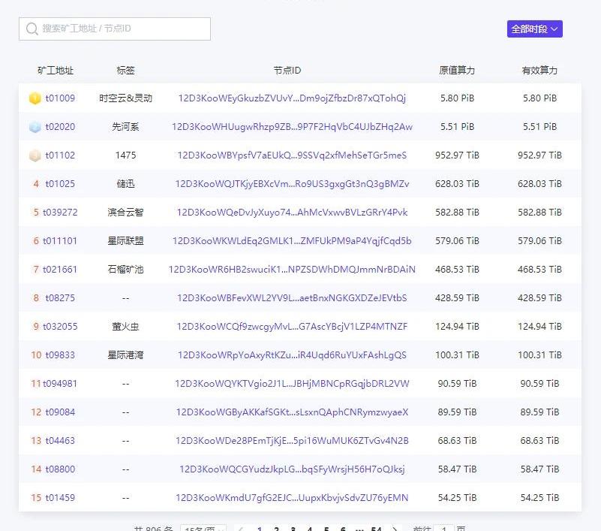Go to the next page arrow
Viewport: 601px width, 531px height.
pos(395,529)
